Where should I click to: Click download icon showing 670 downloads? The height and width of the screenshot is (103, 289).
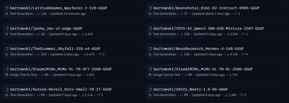pos(87,75)
